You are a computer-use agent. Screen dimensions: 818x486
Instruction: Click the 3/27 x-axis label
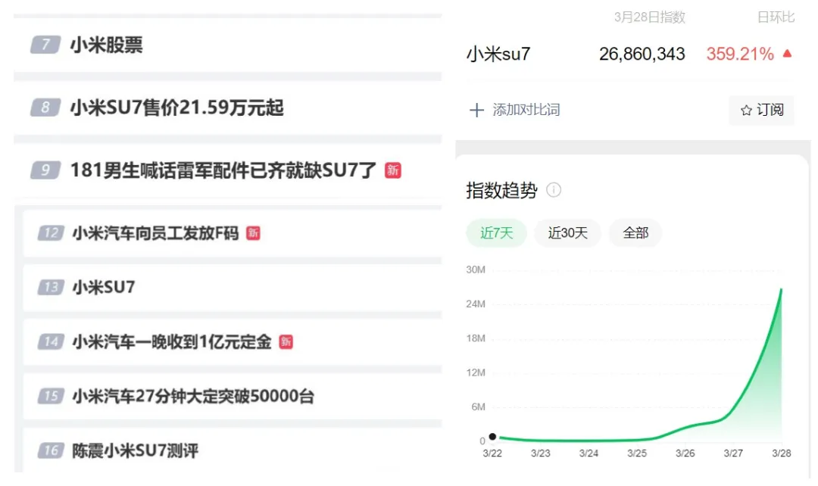(733, 453)
